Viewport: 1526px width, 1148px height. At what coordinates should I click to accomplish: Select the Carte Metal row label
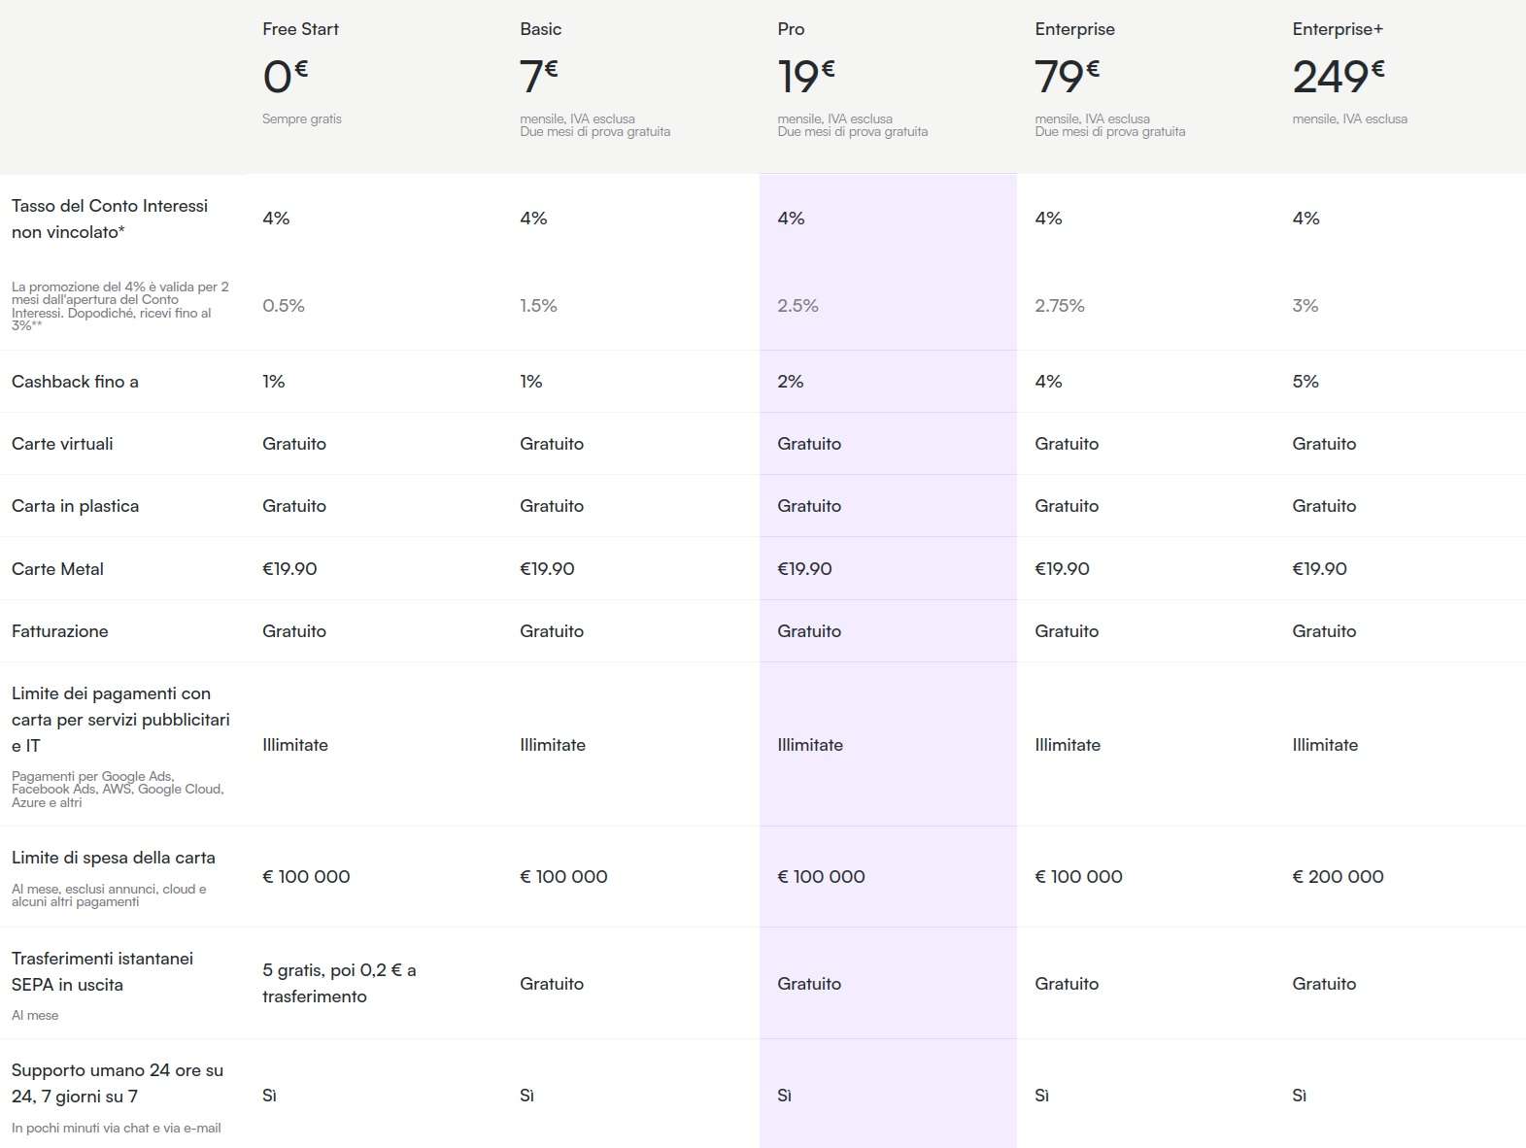[57, 569]
